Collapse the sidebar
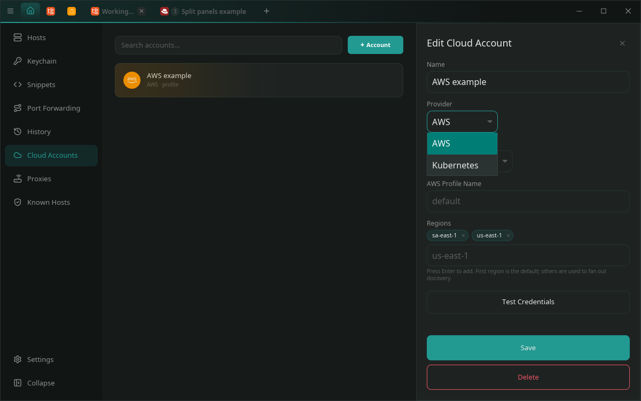 pyautogui.click(x=51, y=383)
